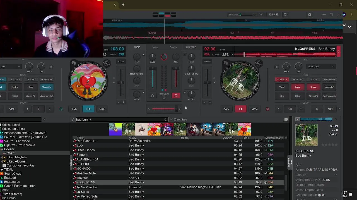Toggle right deck Vocal stem pad
357x200 pixels.
coord(282,87)
